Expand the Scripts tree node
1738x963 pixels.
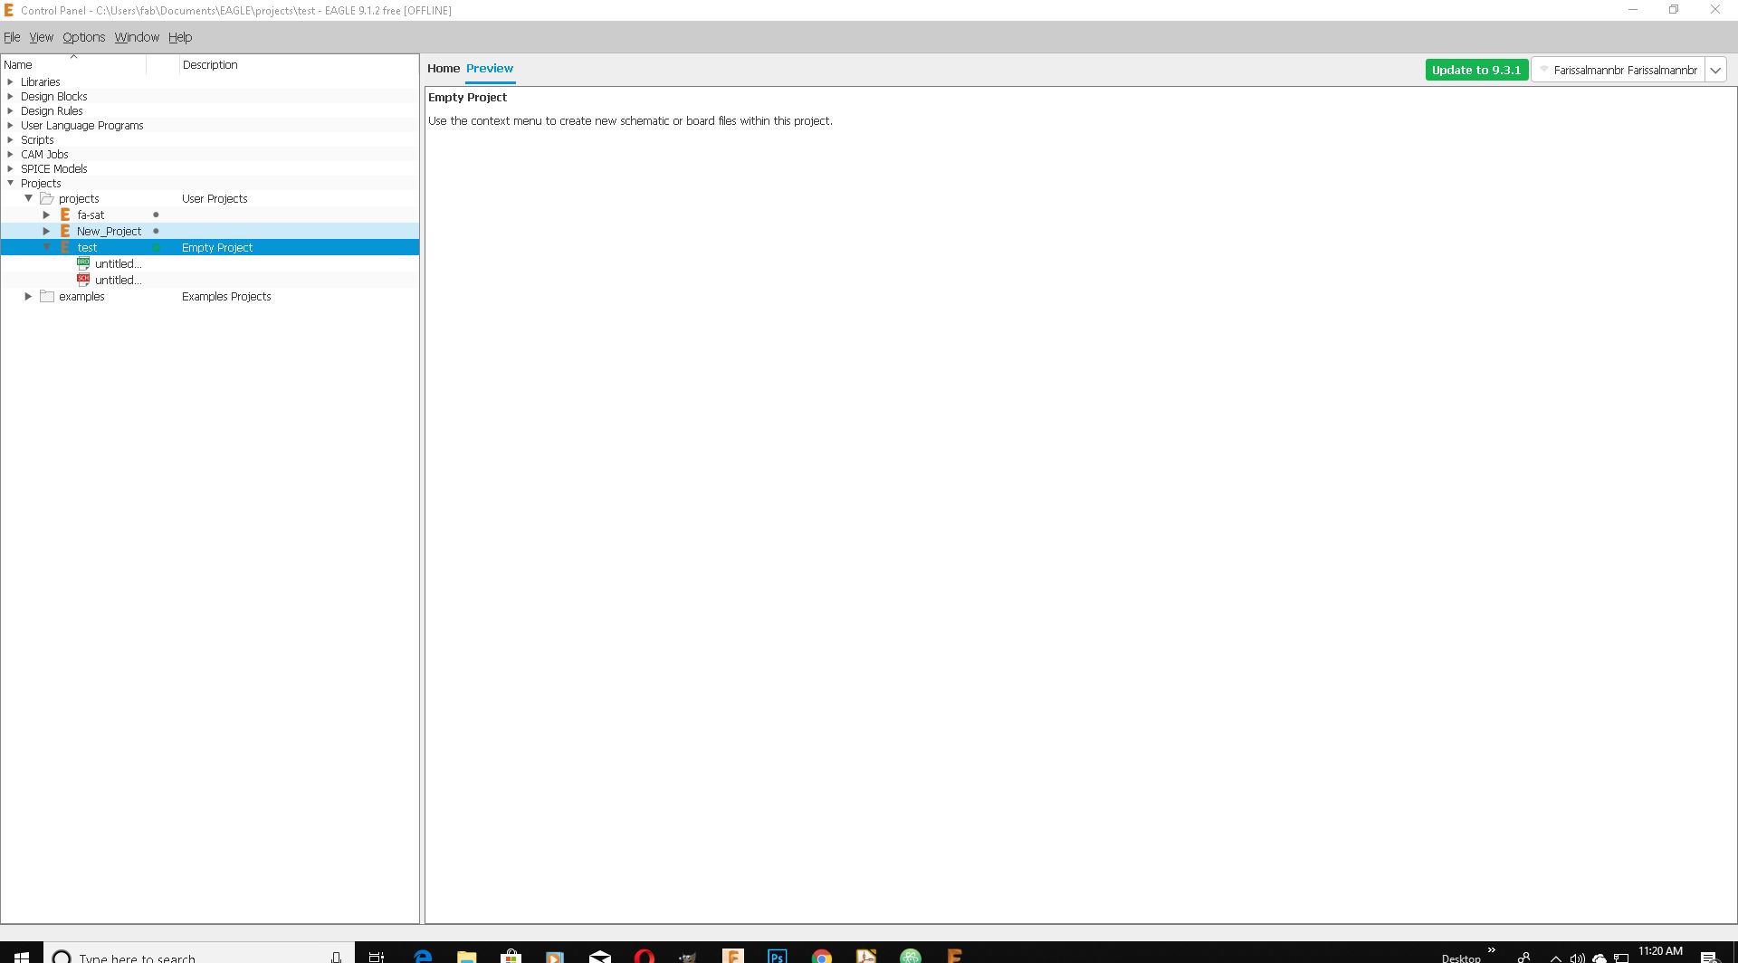click(x=11, y=140)
